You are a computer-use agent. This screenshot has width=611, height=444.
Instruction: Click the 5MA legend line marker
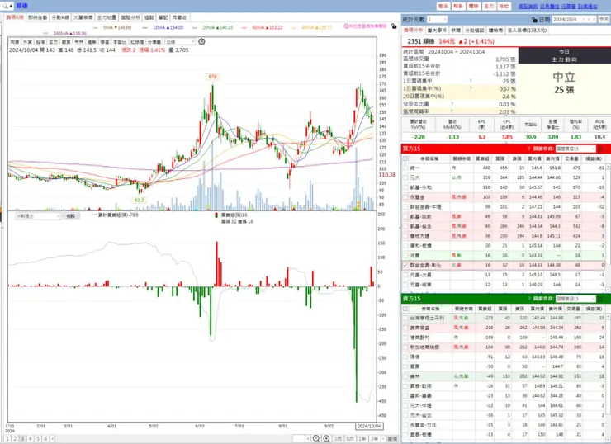(96, 28)
